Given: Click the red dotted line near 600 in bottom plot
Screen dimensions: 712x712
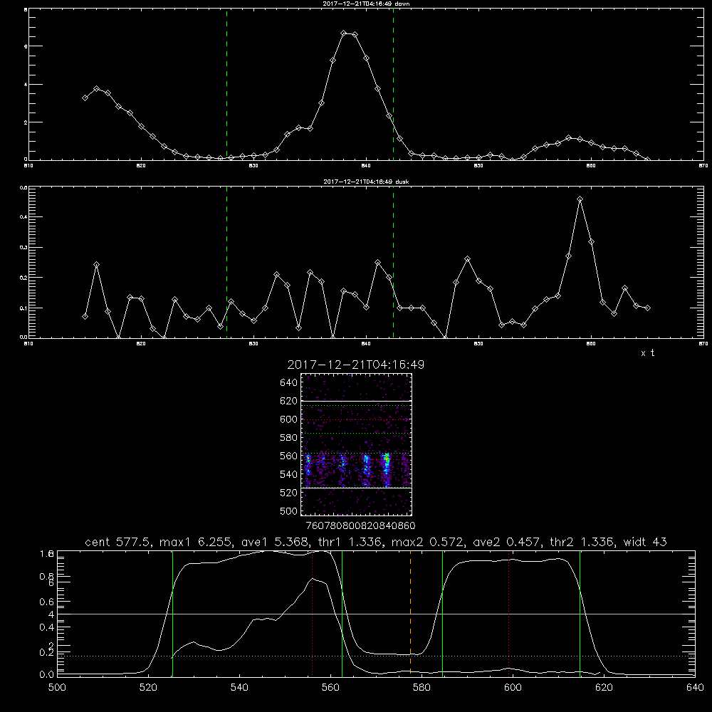Looking at the screenshot, I should coord(509,613).
